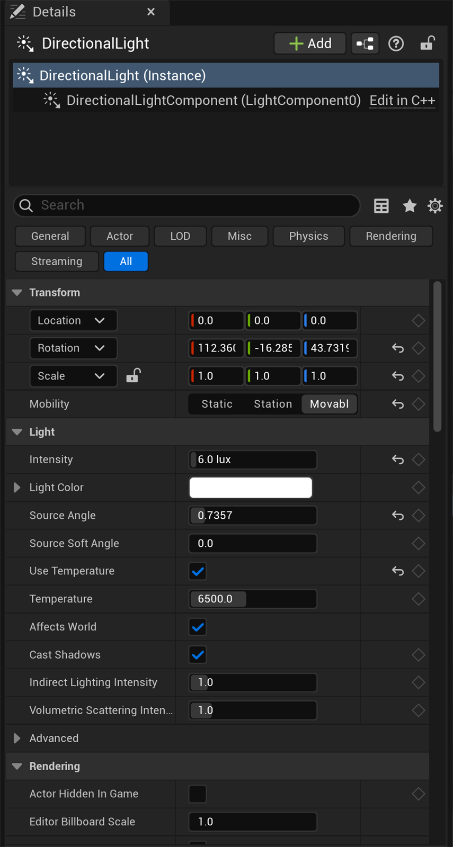Screen dimensions: 453x847
Task: Show only favorites star icon
Action: pyautogui.click(x=410, y=205)
